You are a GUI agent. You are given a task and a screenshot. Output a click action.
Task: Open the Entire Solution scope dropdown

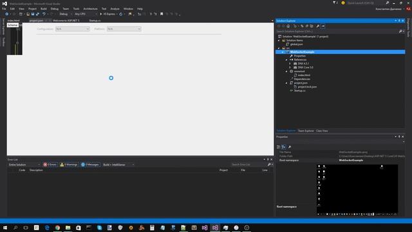click(24, 165)
